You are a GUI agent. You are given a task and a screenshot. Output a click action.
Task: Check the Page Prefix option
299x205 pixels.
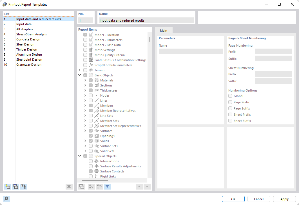(x=230, y=102)
